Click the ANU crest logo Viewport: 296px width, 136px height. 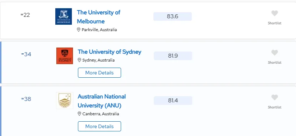tap(65, 101)
